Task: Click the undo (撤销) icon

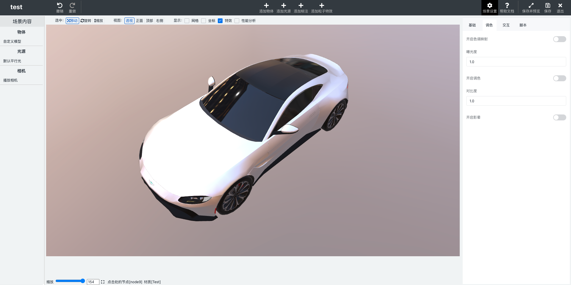Action: (x=60, y=6)
